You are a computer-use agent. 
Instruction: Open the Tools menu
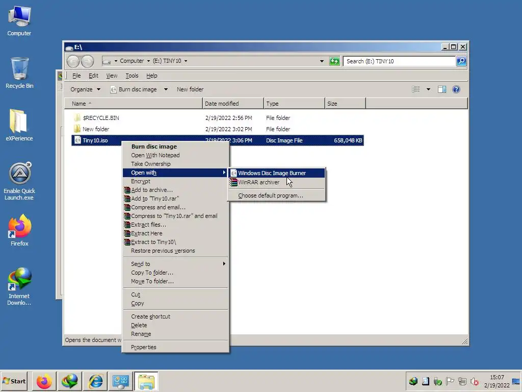point(132,76)
